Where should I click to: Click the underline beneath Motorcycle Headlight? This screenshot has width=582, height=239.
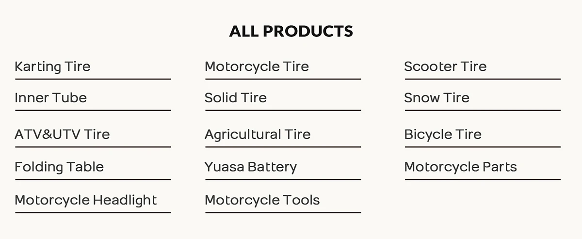pos(93,213)
